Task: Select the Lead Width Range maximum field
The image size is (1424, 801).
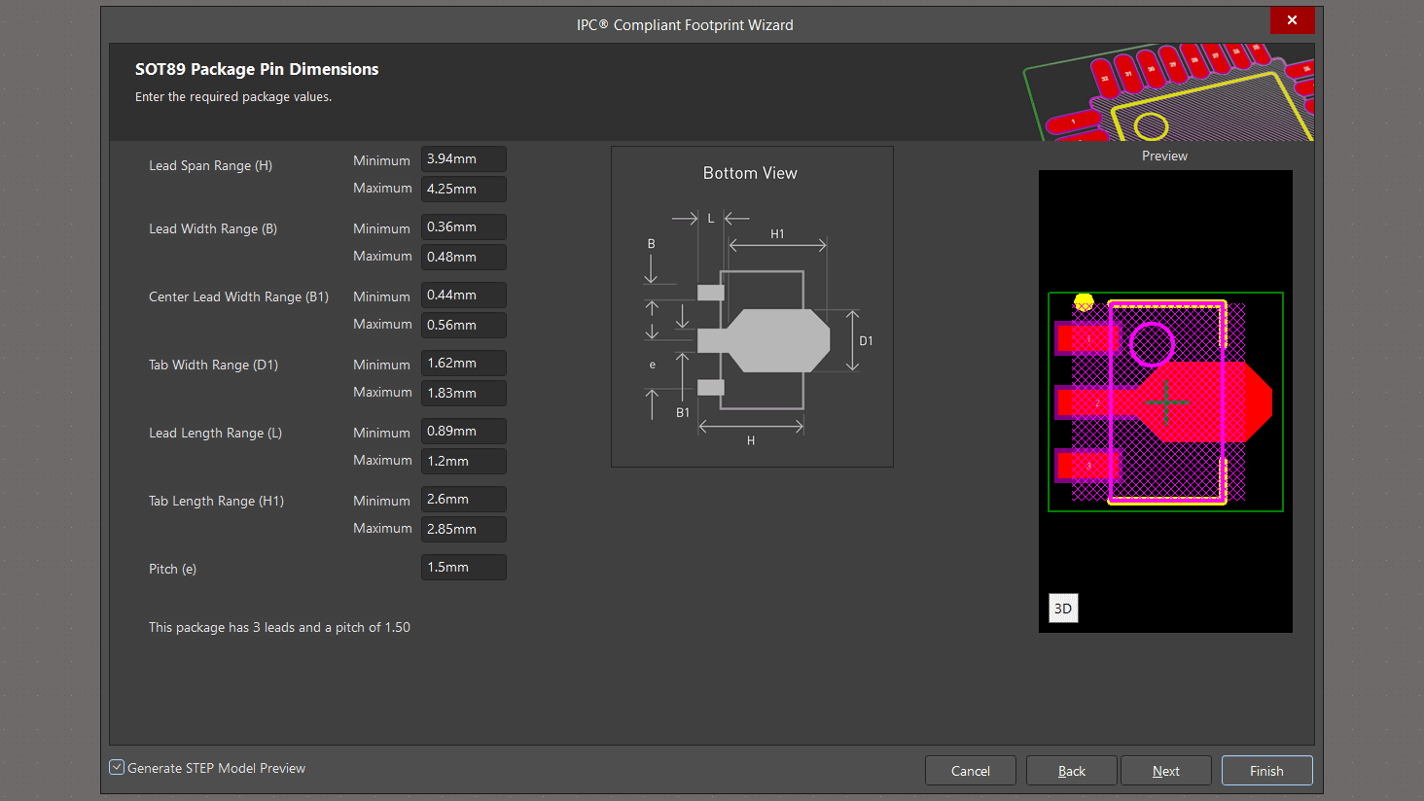Action: [x=463, y=257]
